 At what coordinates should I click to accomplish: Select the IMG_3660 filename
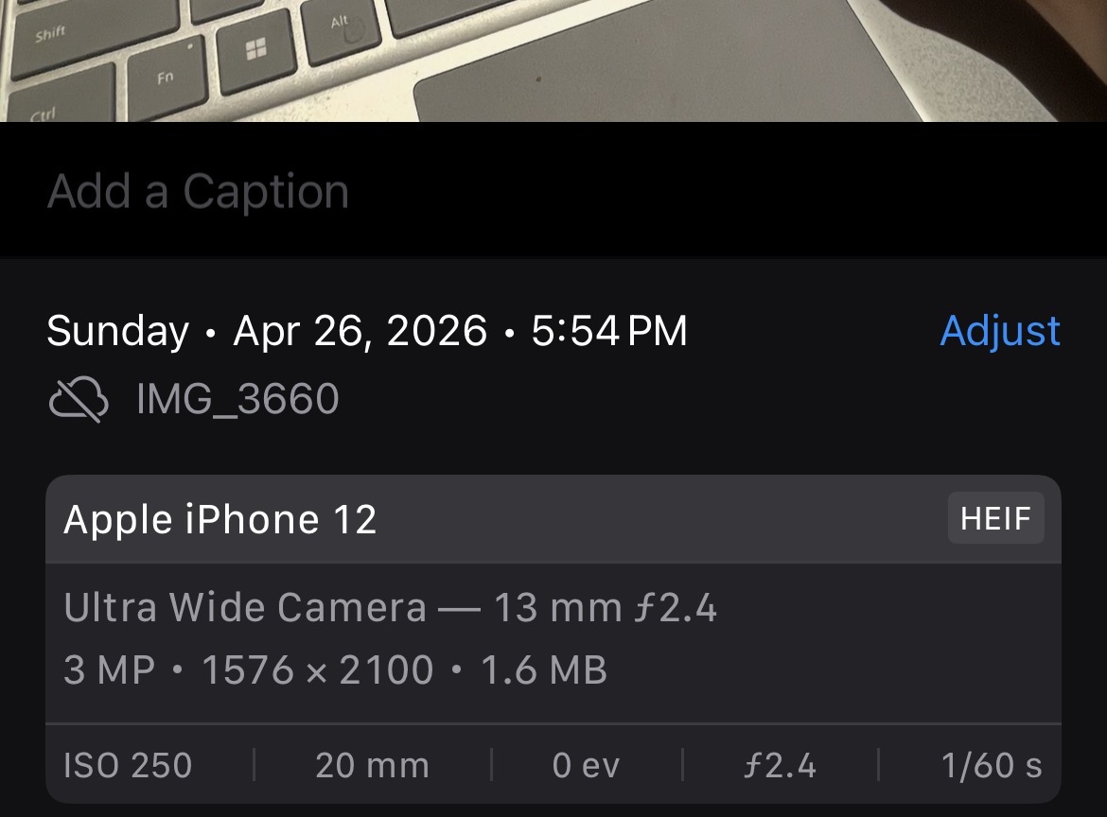[237, 399]
